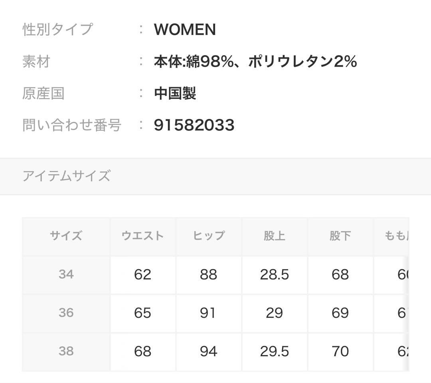Click the ウエスト column header
The height and width of the screenshot is (383, 431).
pos(142,236)
